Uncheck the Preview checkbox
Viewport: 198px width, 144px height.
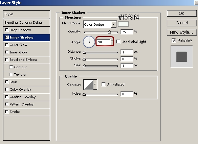coord(174,41)
